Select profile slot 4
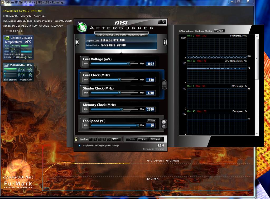The height and width of the screenshot is (199, 270). (104, 139)
